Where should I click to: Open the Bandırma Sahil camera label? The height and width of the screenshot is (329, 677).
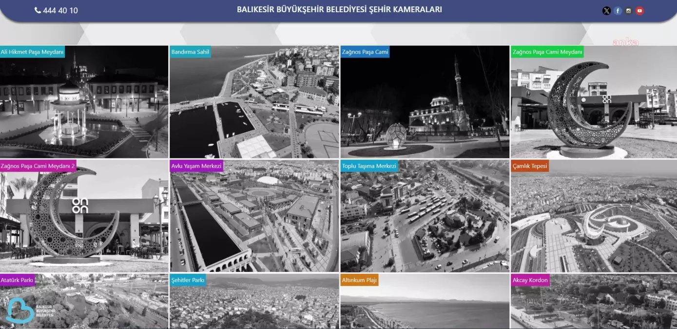190,52
